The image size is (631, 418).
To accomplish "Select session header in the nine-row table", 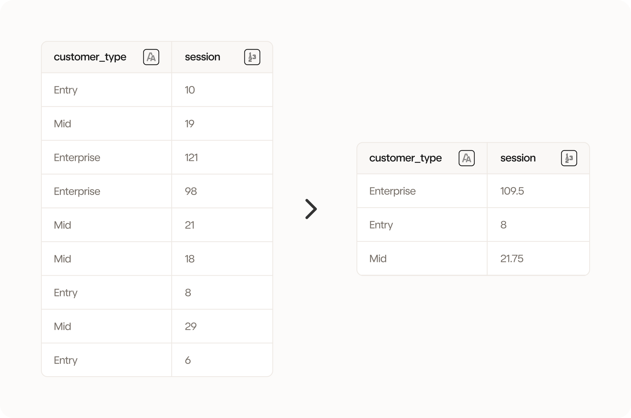I will [x=202, y=57].
